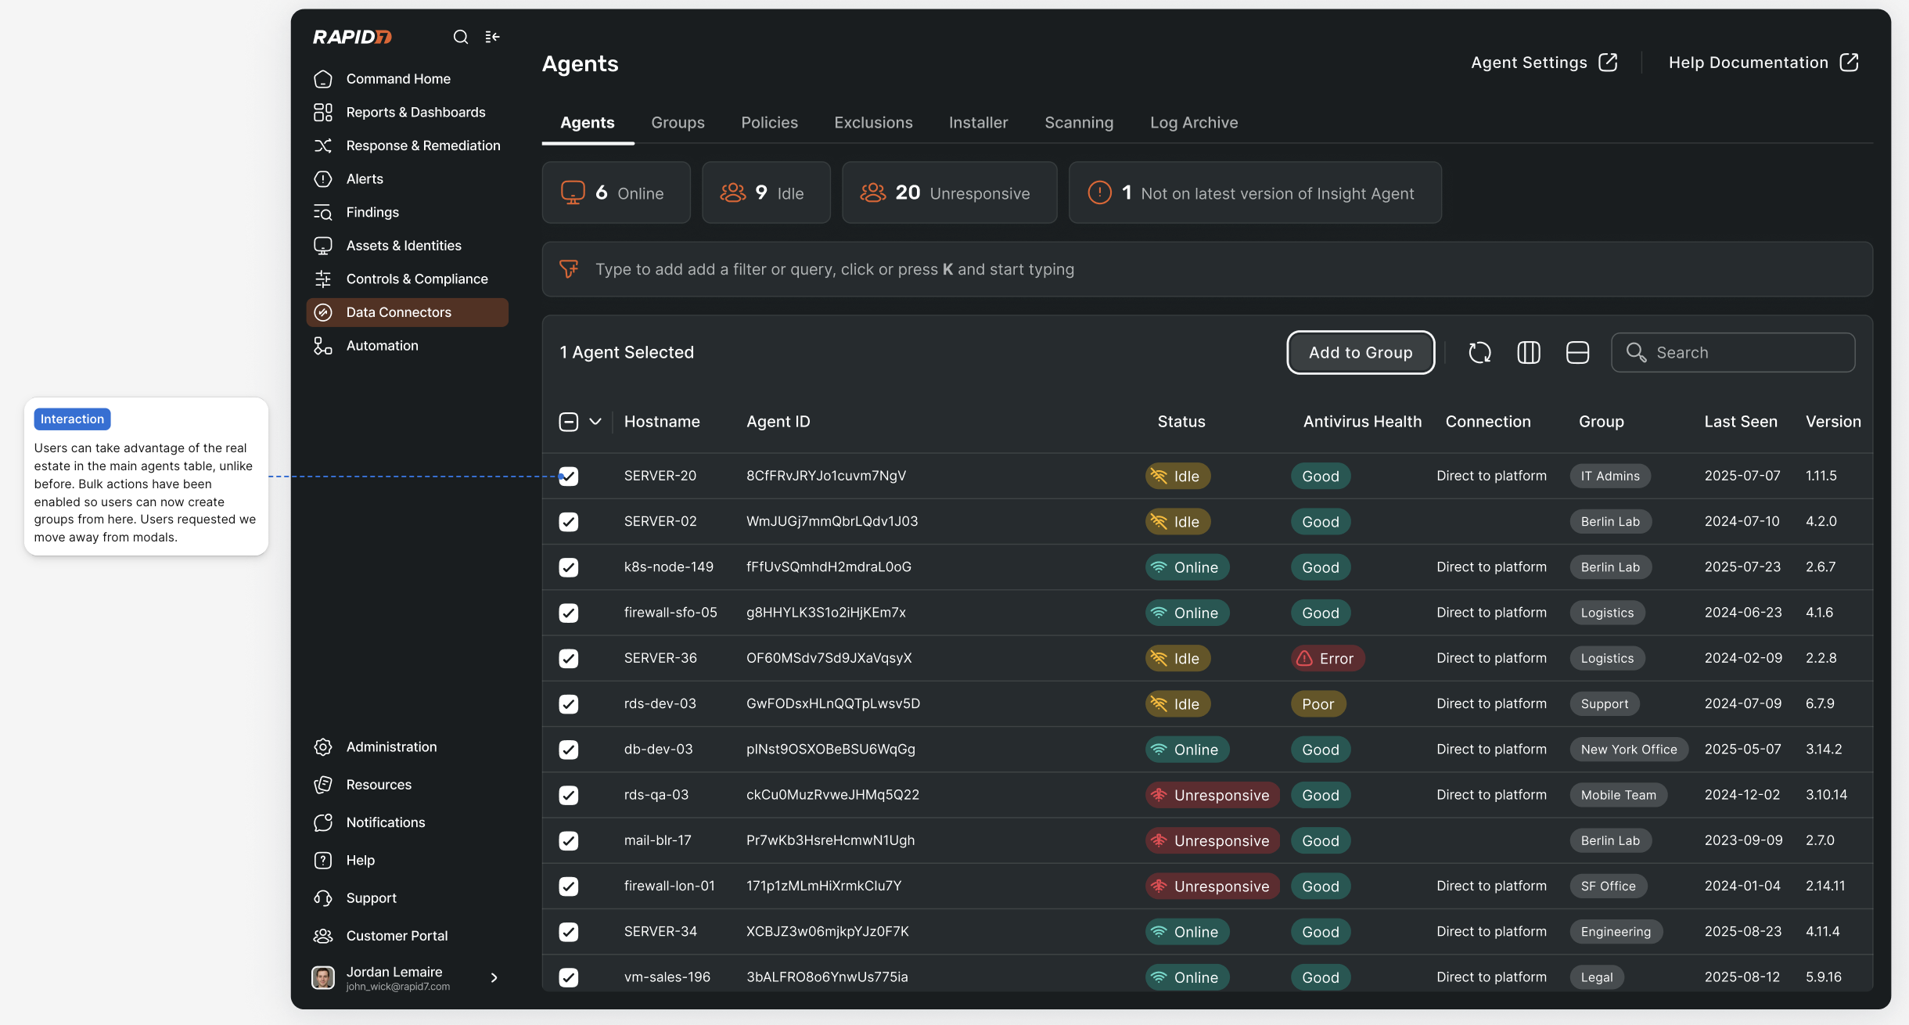The width and height of the screenshot is (1909, 1025).
Task: Select Data Connectors in sidebar
Action: (407, 312)
